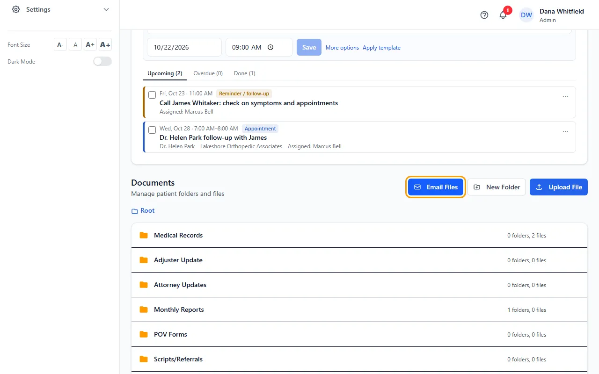Toggle the Dark Mode switch
This screenshot has height=374, width=599.
tap(102, 61)
